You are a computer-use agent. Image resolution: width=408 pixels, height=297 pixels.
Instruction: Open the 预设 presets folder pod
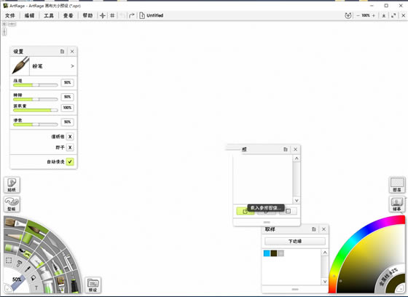(93, 285)
